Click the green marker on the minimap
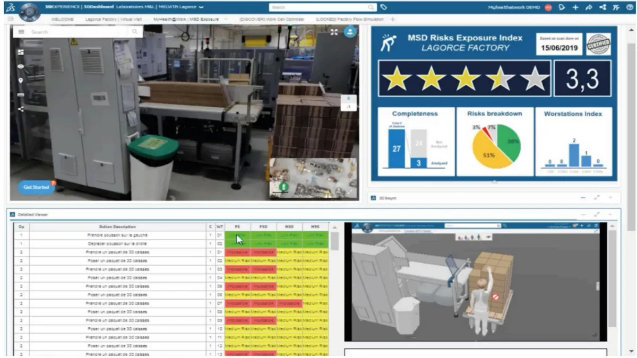The height and width of the screenshot is (358, 637). [x=283, y=187]
